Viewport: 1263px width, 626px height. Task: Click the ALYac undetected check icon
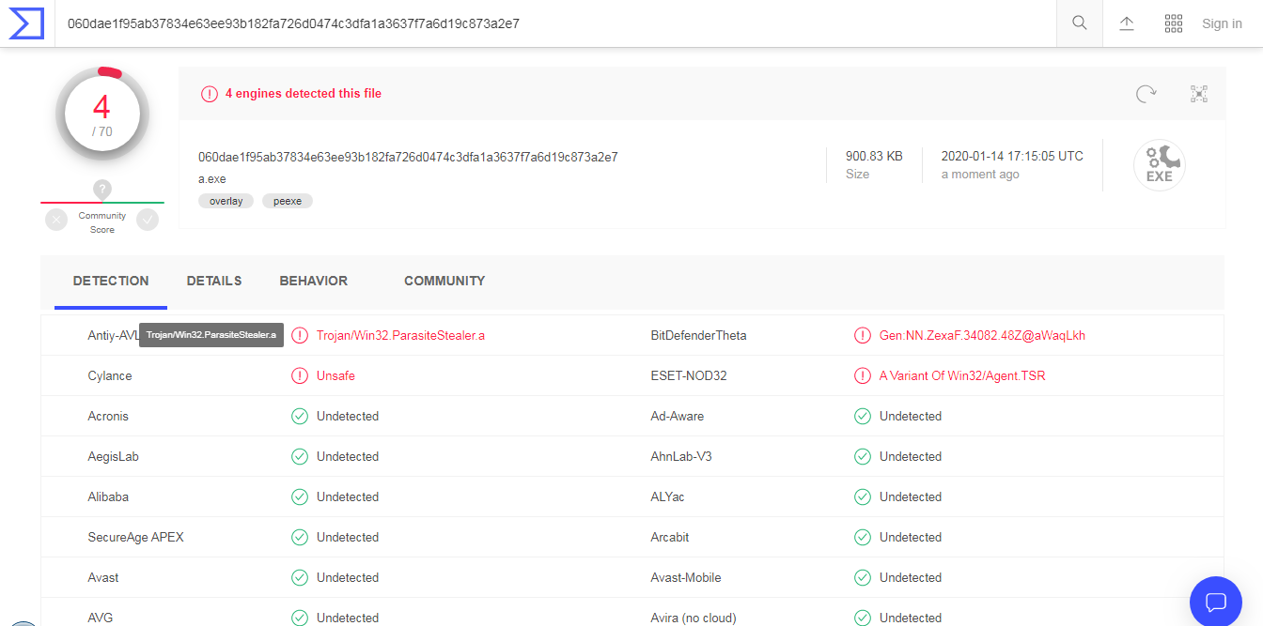(862, 496)
